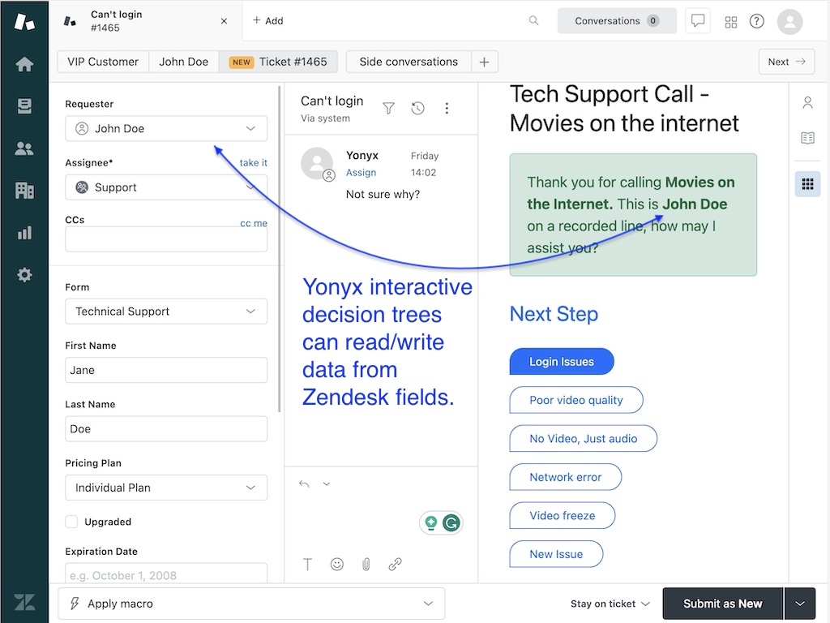This screenshot has height=623, width=830.
Task: Filter the conversation using the funnel icon
Action: tap(388, 108)
